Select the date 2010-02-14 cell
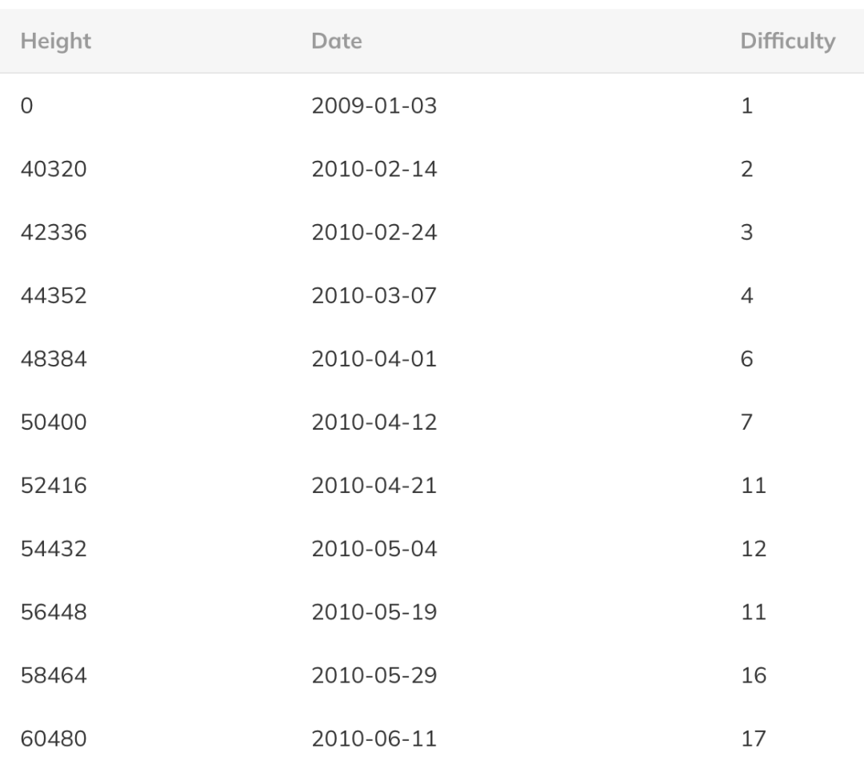Image resolution: width=864 pixels, height=773 pixels. 374,170
